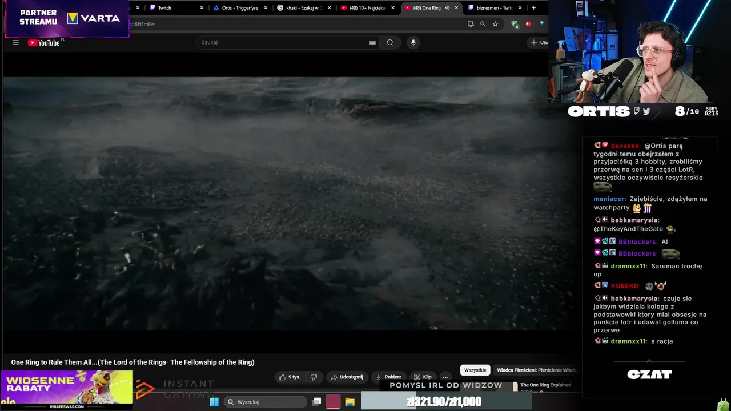The width and height of the screenshot is (731, 411).
Task: Click the install app icon in address bar
Action: pos(471,24)
